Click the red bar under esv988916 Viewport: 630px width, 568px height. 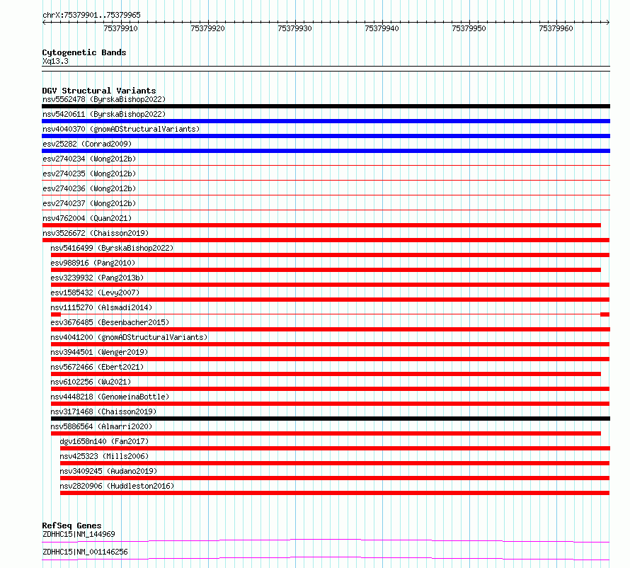326,270
